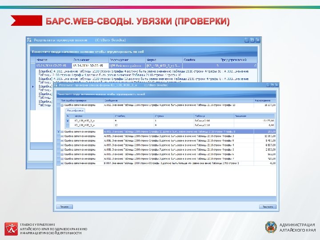Screen dimensions: 320x240
Task: Close the front form-check results window
Action: [276, 85]
